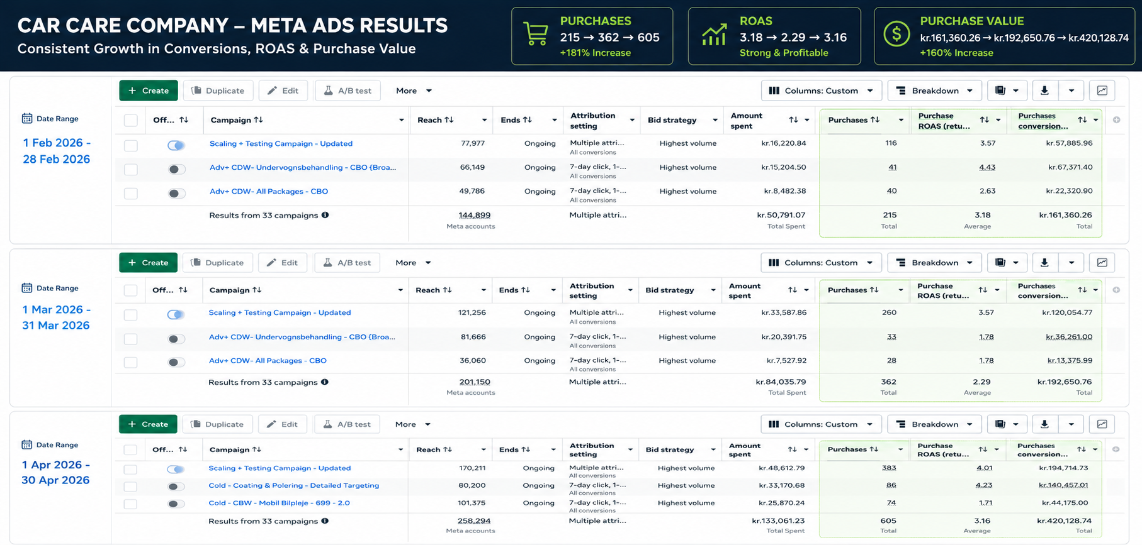1142x545 pixels.
Task: Click info icon beside April results from 33 campaigns
Action: click(x=325, y=521)
